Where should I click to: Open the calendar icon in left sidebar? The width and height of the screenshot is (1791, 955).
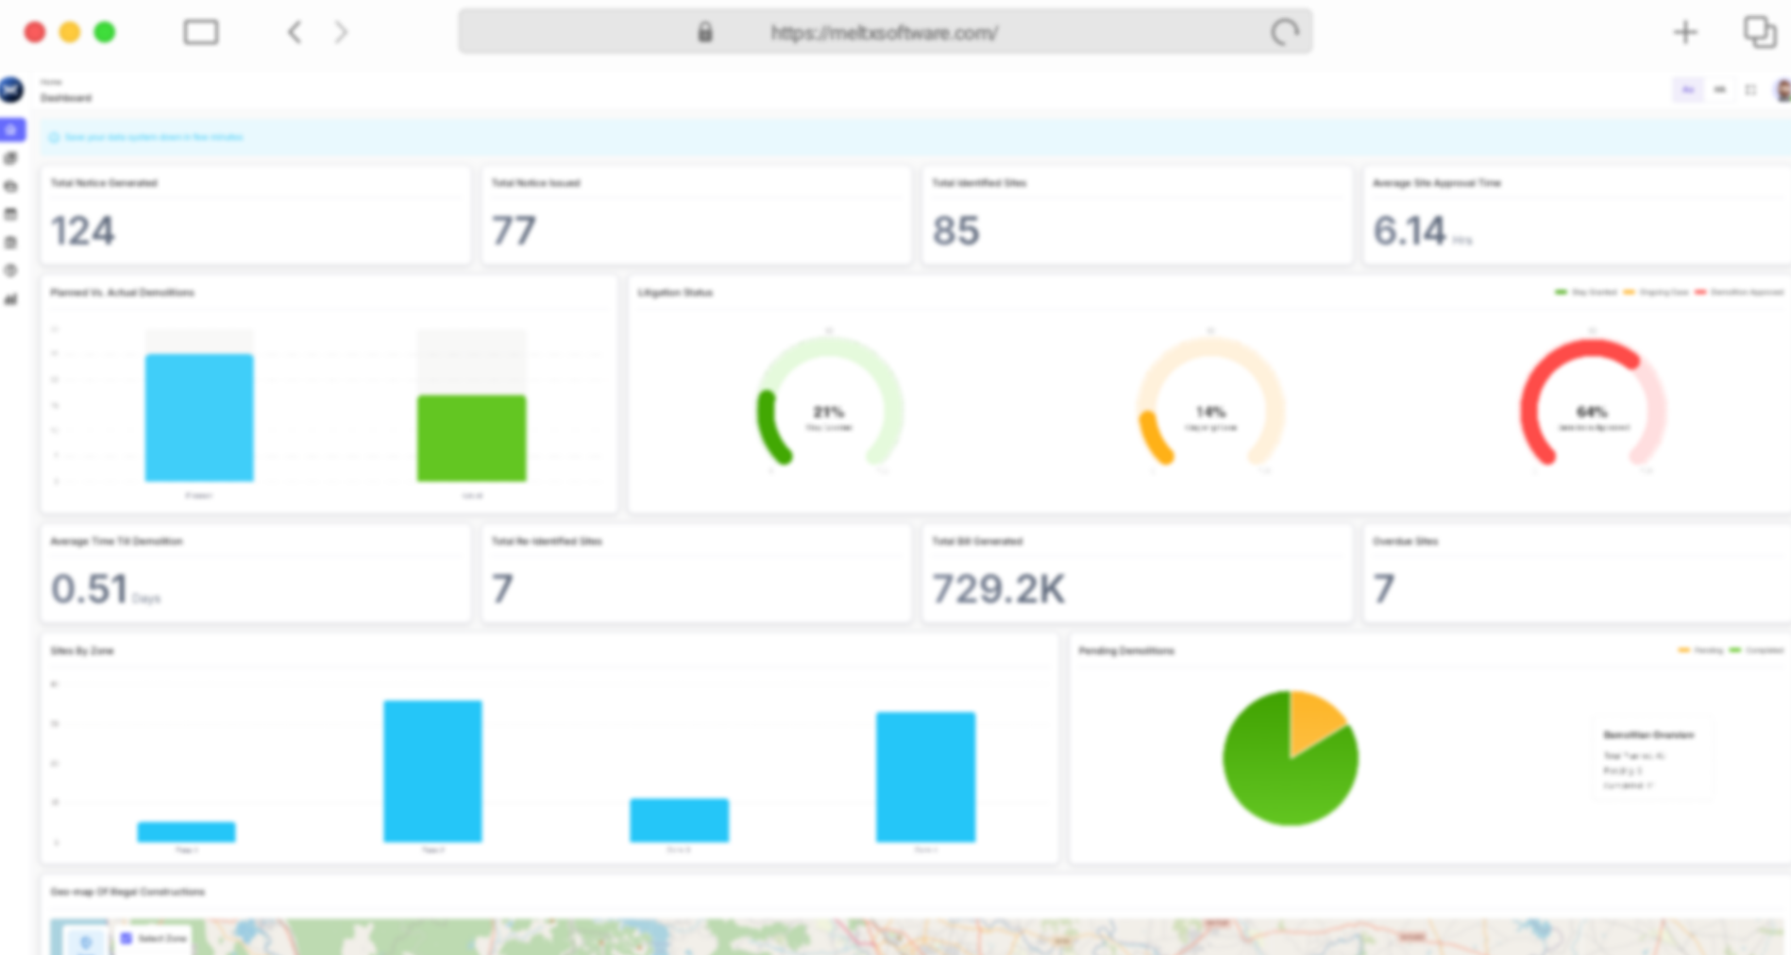[11, 214]
